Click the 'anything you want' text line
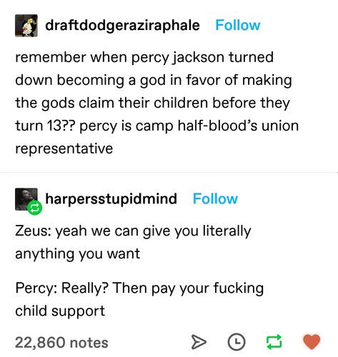This screenshot has width=338, height=357. 78,253
